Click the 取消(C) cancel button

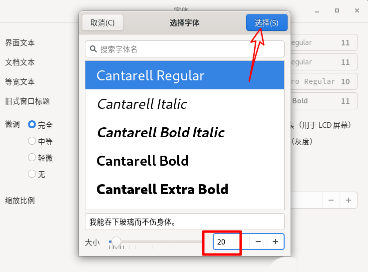point(102,23)
